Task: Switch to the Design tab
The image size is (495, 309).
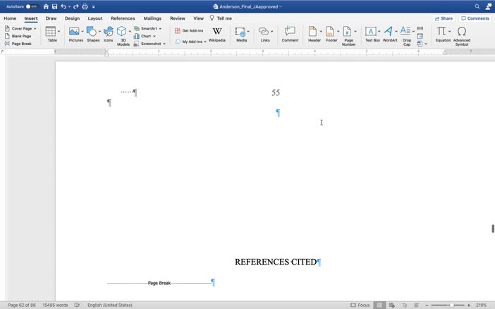Action: (x=73, y=18)
